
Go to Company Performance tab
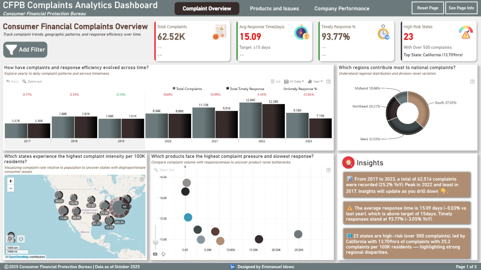click(x=342, y=8)
